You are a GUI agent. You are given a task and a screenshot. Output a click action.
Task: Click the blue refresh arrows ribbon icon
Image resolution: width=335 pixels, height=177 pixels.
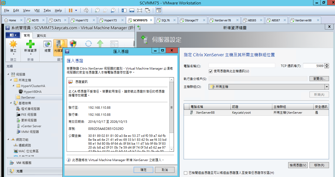88,44
